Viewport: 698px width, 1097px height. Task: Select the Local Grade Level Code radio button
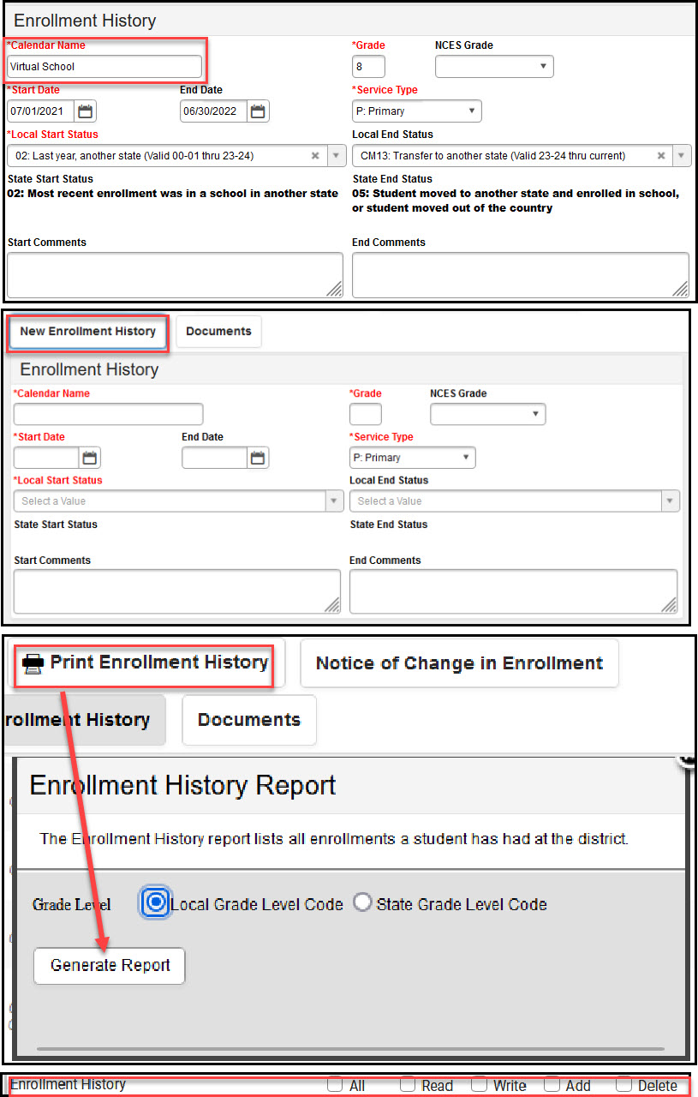click(156, 902)
